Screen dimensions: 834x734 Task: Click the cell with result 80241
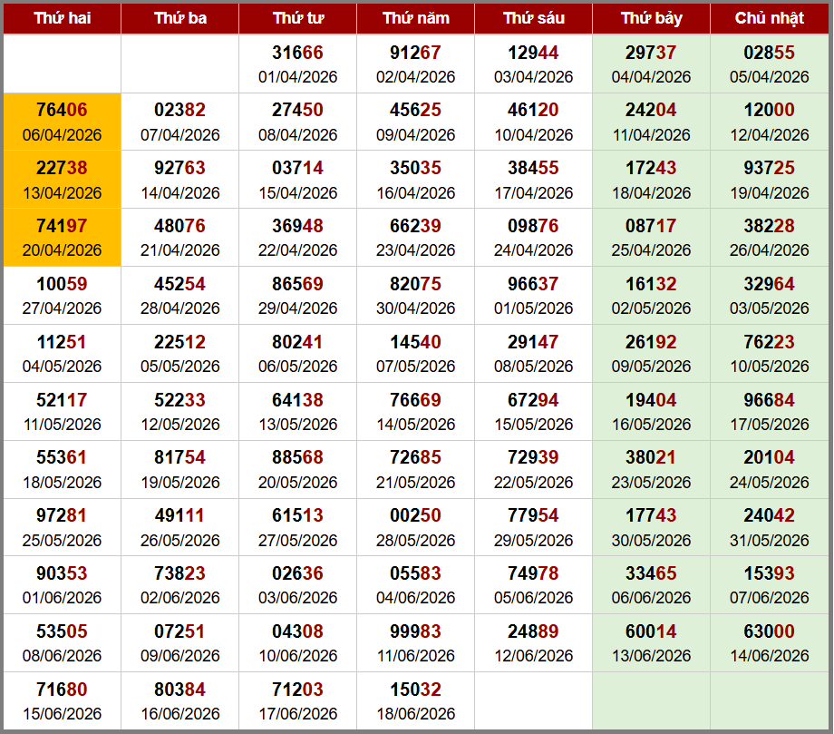coord(298,354)
